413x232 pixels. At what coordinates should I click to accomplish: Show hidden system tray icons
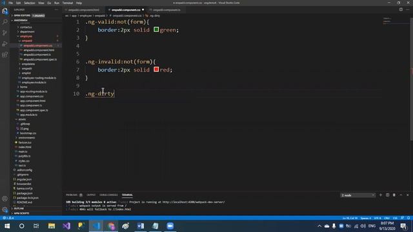pyautogui.click(x=319, y=226)
